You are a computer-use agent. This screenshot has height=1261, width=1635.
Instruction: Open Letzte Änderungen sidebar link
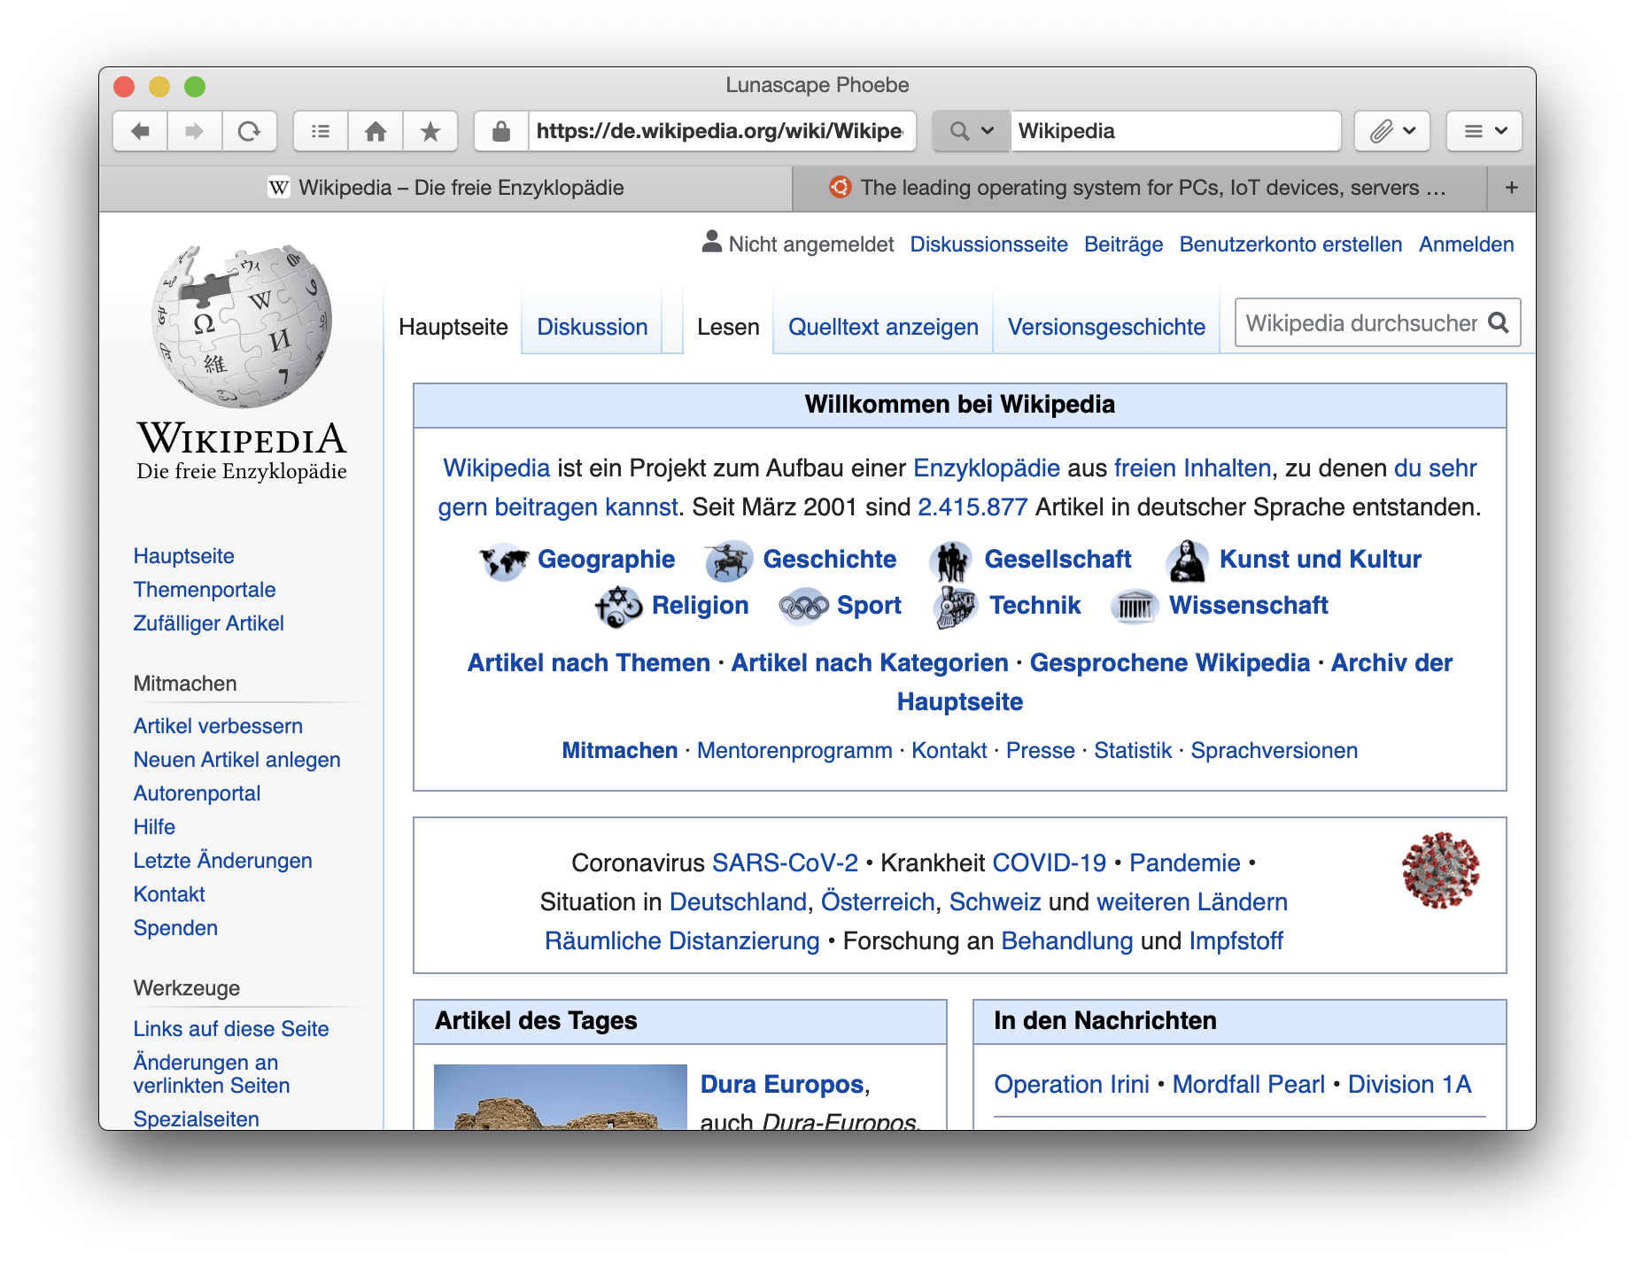point(222,861)
